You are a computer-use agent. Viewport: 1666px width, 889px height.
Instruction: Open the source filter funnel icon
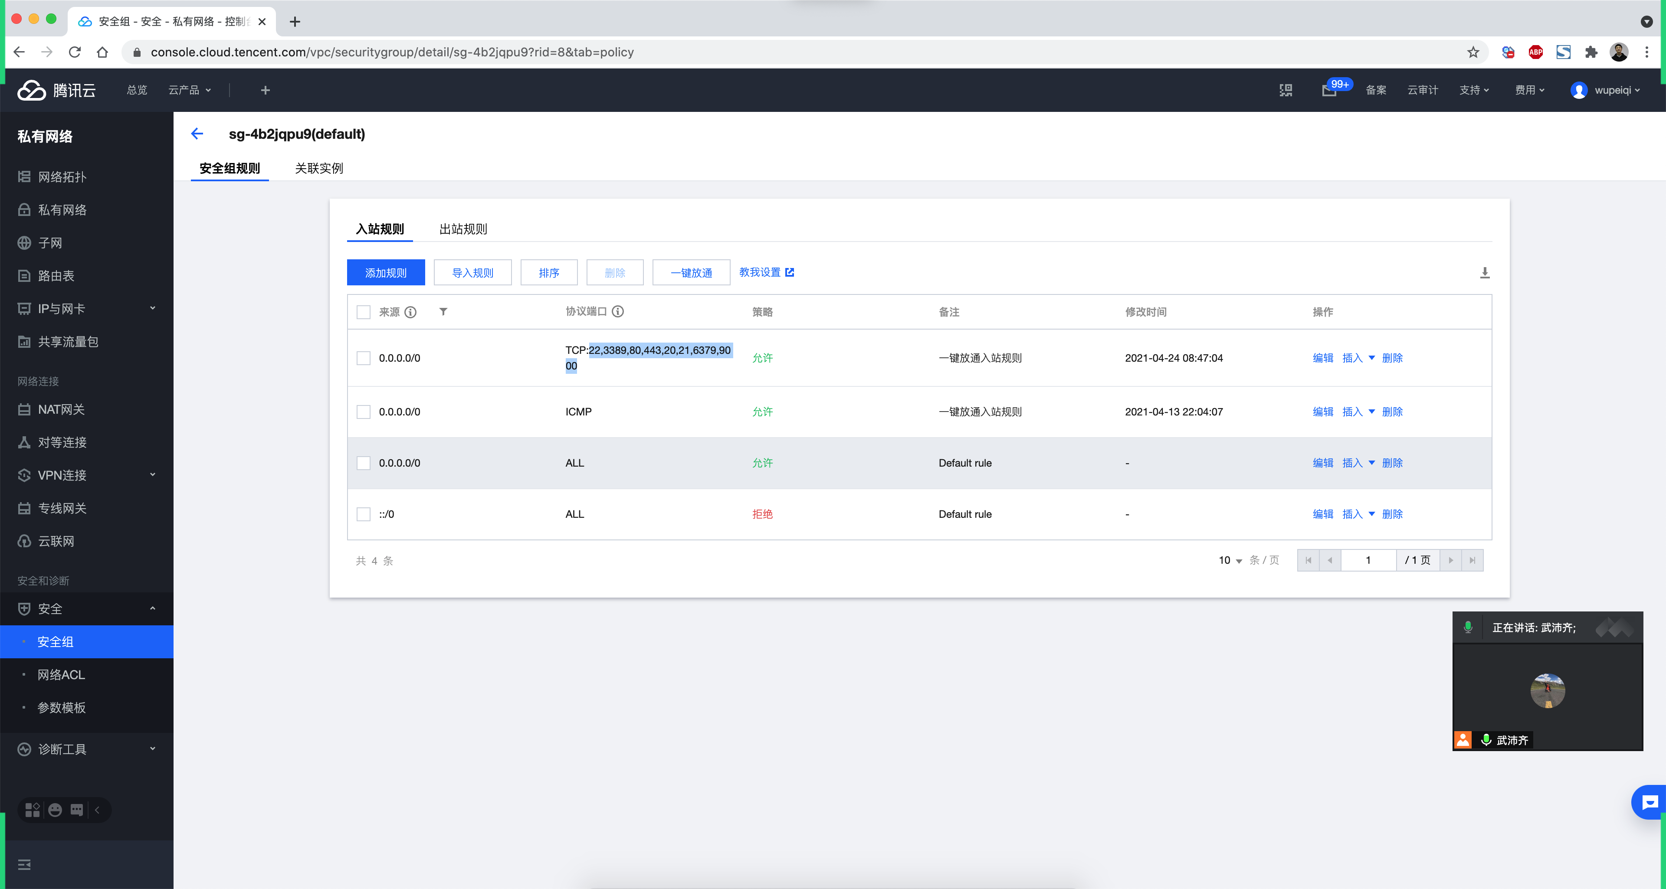tap(444, 312)
